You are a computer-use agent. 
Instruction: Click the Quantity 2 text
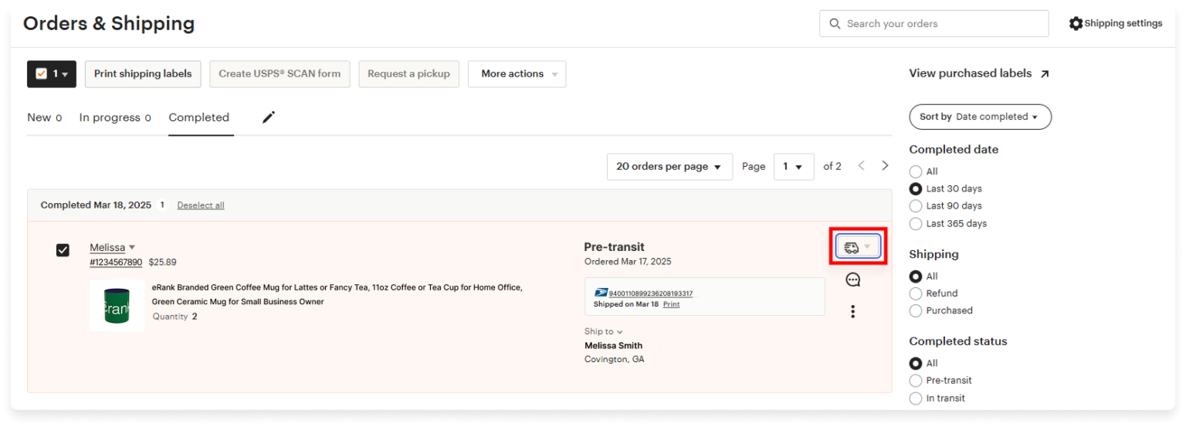(x=175, y=317)
